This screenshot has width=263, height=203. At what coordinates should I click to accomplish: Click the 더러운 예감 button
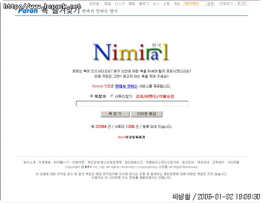tap(147, 114)
